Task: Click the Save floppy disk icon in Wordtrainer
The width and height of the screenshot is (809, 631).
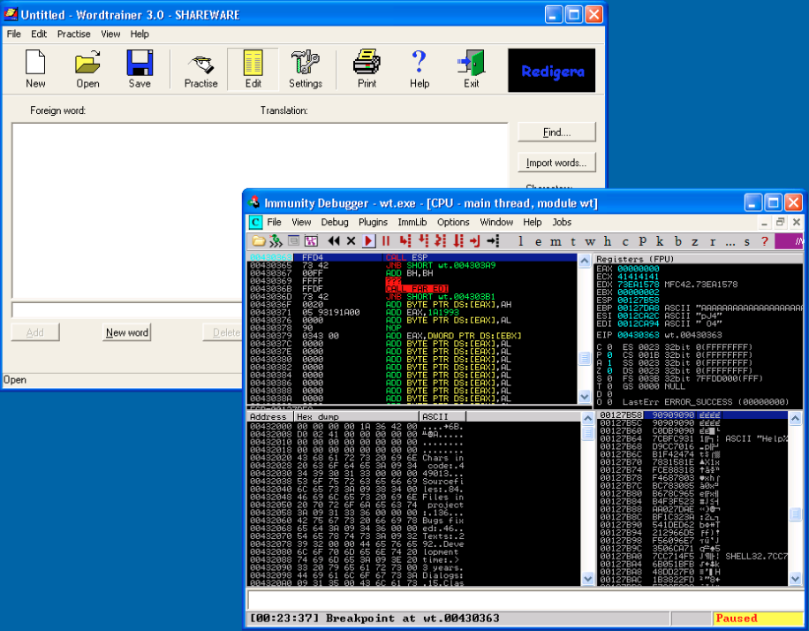Action: coord(140,69)
